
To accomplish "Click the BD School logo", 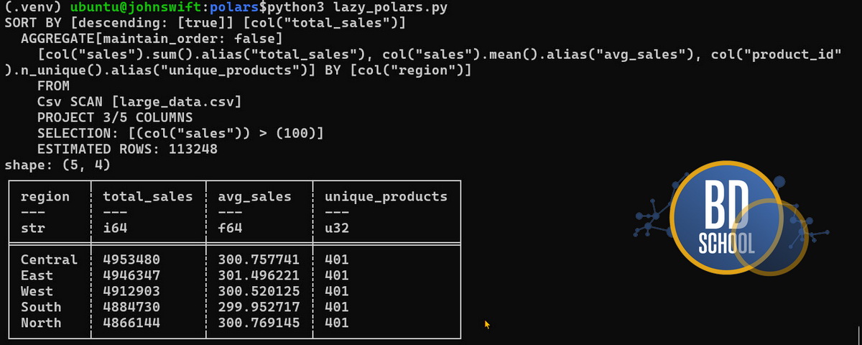I will click(726, 219).
